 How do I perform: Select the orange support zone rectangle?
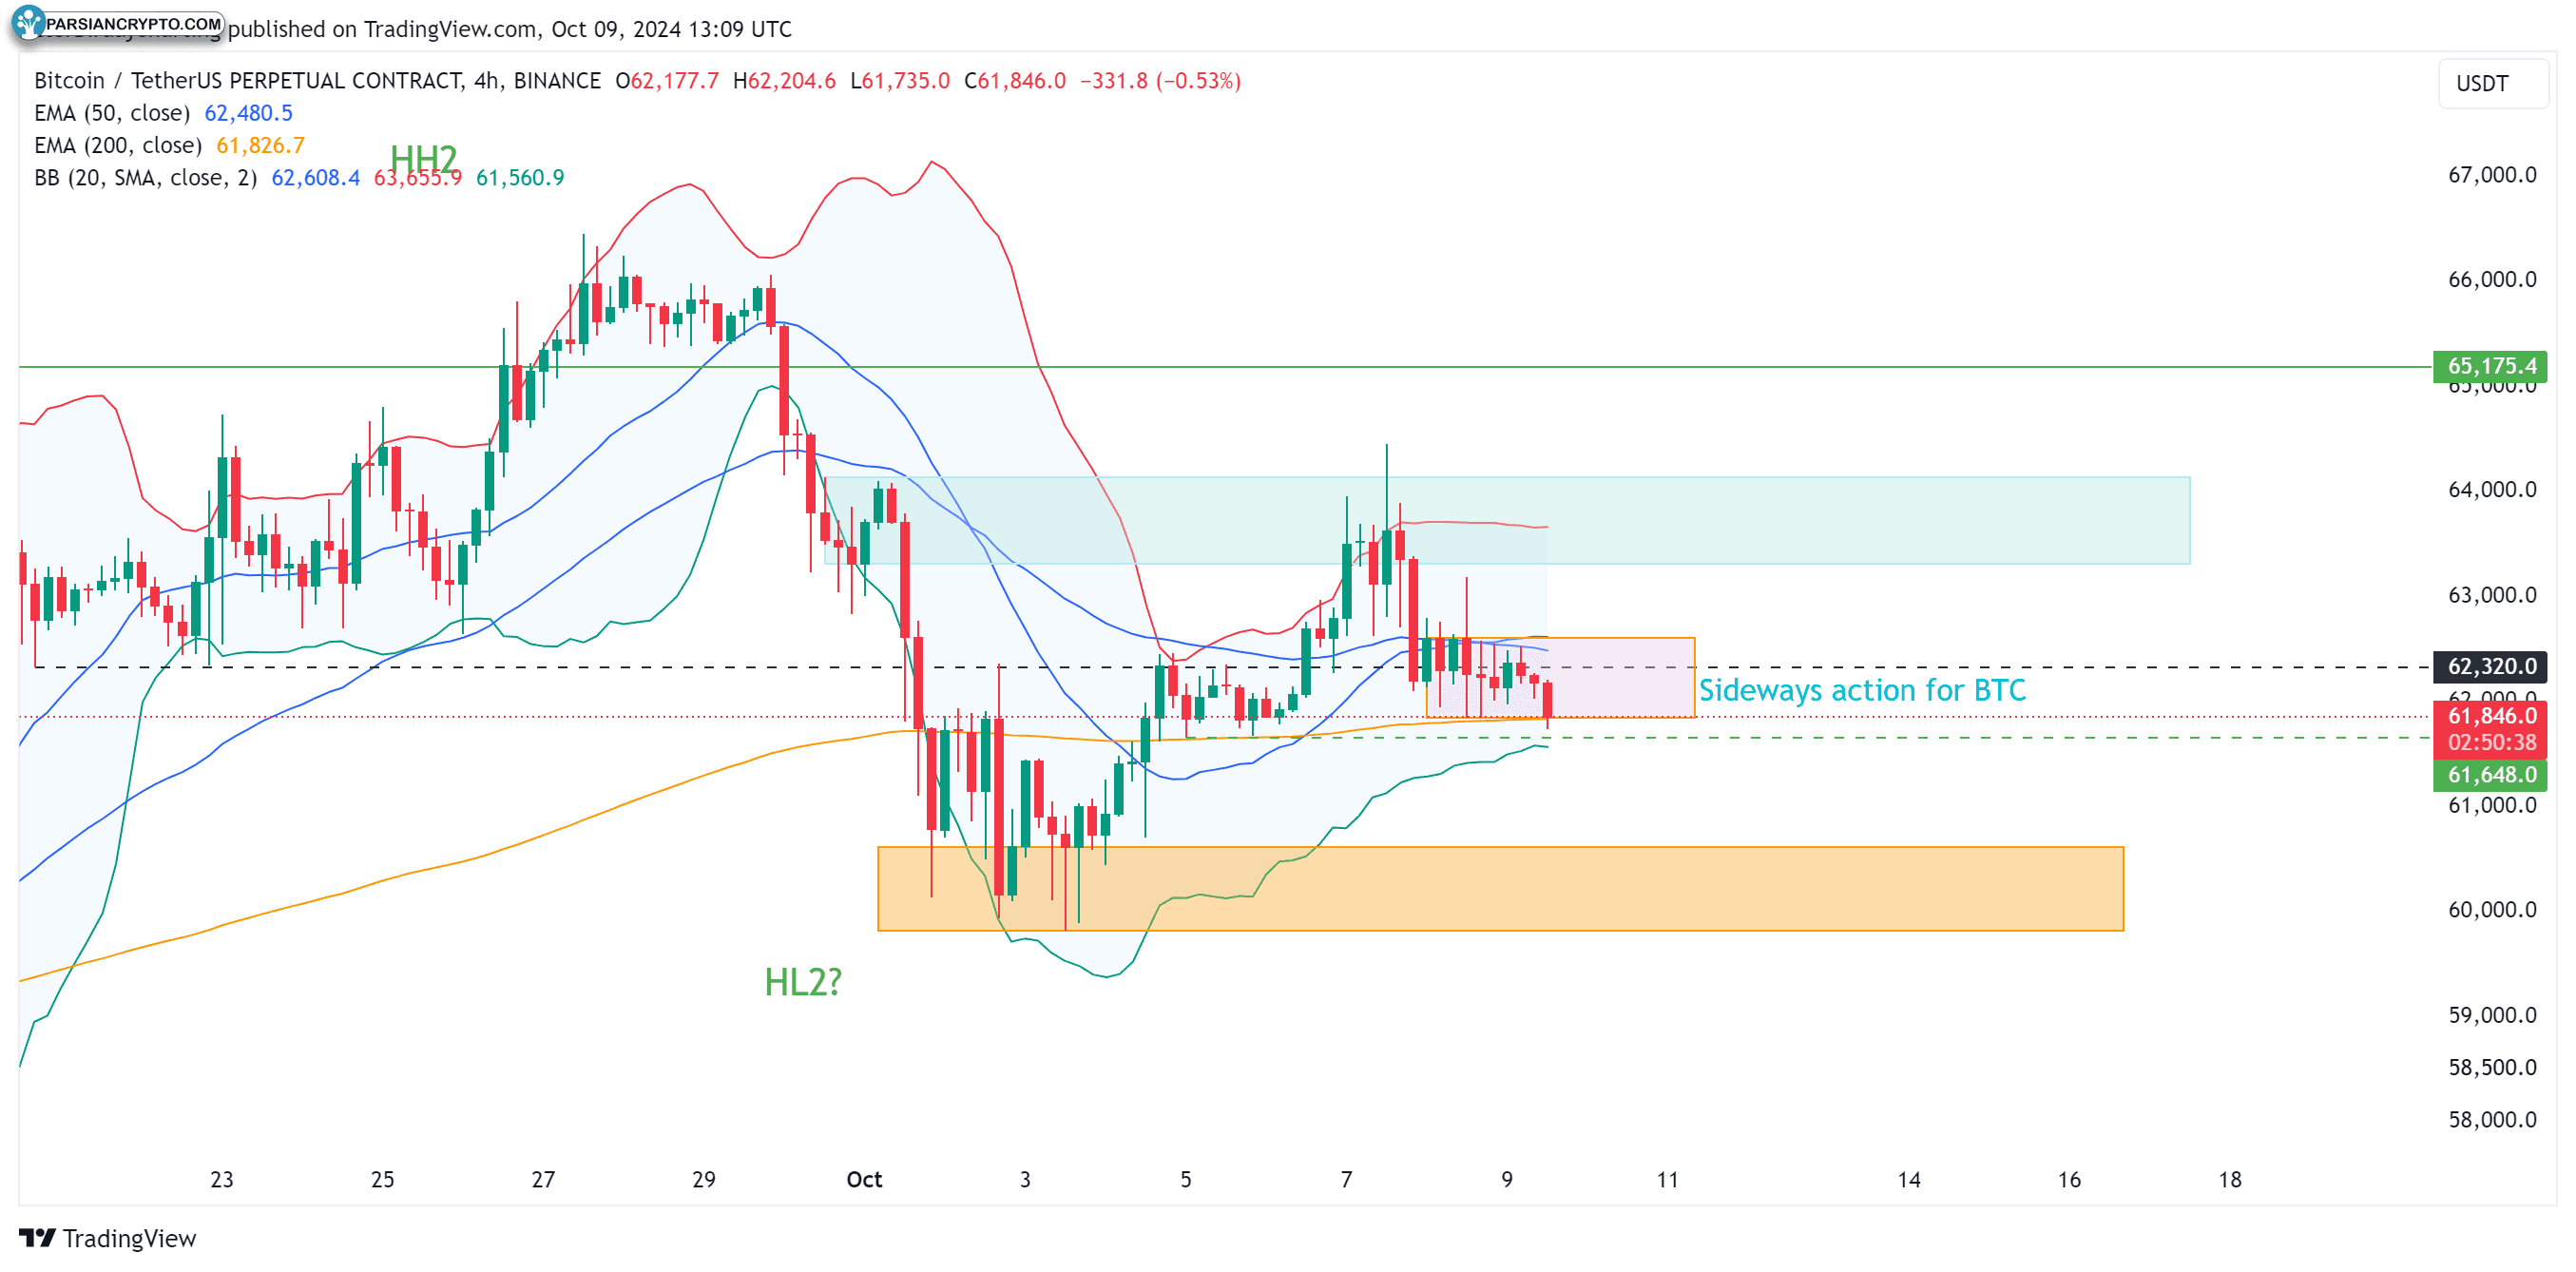pyautogui.click(x=1500, y=889)
